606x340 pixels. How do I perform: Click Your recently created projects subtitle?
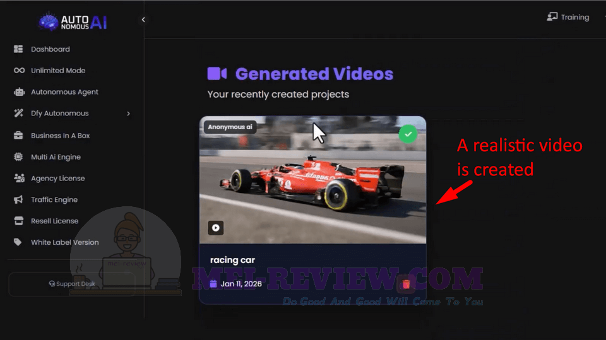click(278, 94)
